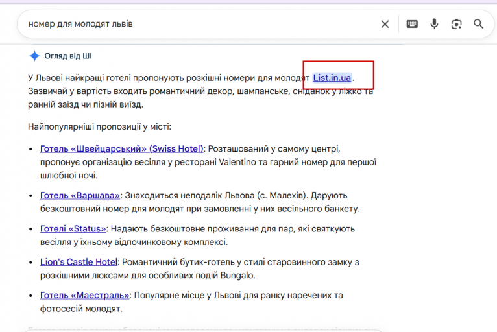The width and height of the screenshot is (497, 332).
Task: Click the text "ранній заїзд чи пізній виїзд."
Action: pos(86,104)
